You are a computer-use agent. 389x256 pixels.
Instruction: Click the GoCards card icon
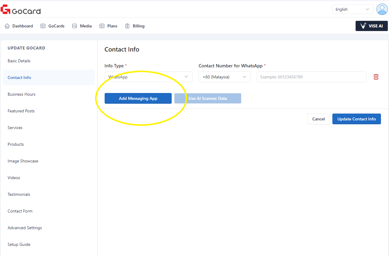pos(43,26)
